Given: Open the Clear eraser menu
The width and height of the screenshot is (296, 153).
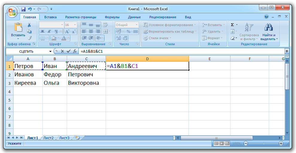Looking at the screenshot, I should pos(234,38).
